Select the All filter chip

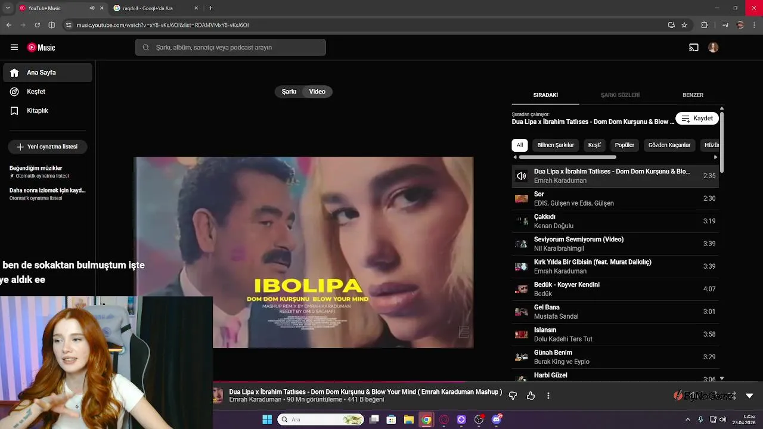coord(520,145)
